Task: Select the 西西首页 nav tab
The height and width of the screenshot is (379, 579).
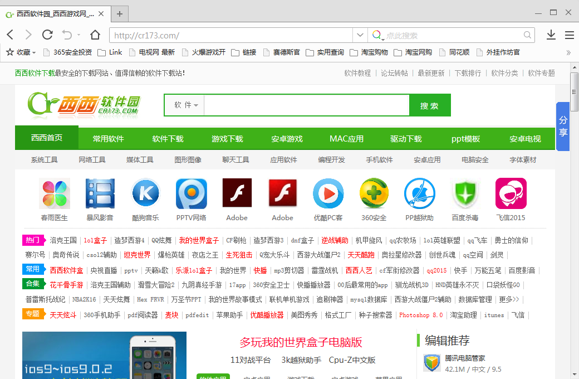Action: (x=47, y=138)
